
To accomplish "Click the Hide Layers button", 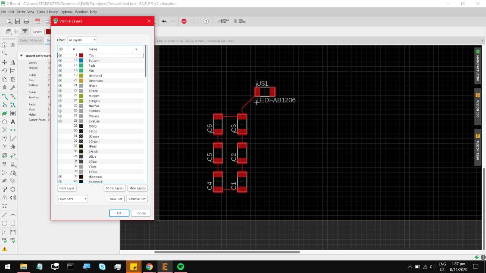I will coord(138,188).
